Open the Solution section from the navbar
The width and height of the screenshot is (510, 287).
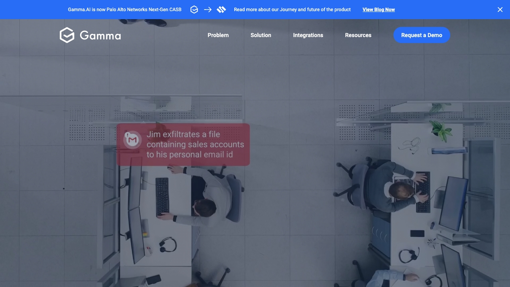(x=261, y=35)
